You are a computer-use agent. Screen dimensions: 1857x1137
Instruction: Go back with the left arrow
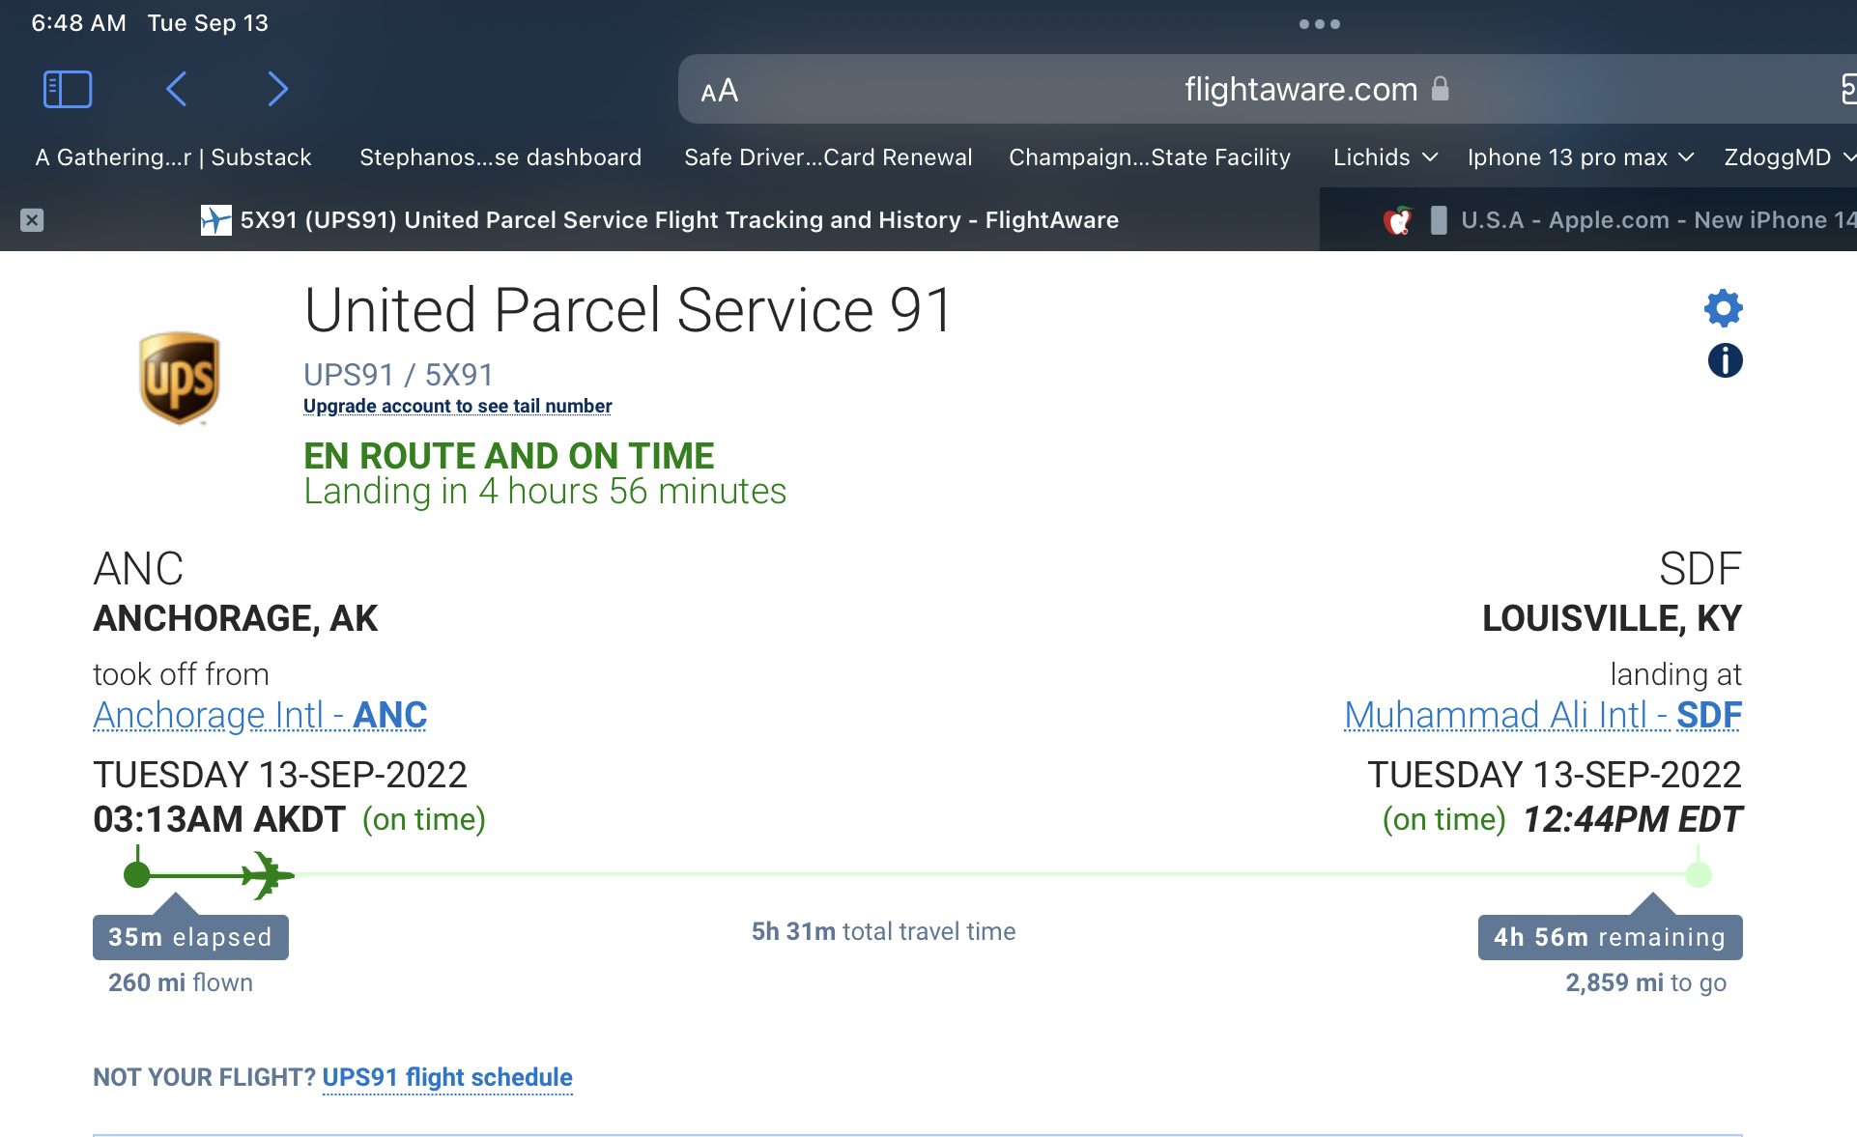176,89
